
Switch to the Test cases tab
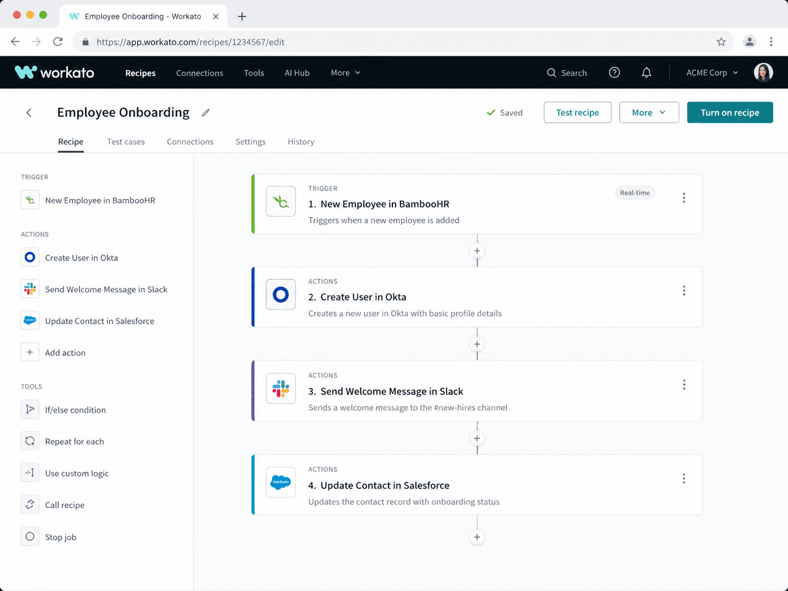(x=126, y=141)
